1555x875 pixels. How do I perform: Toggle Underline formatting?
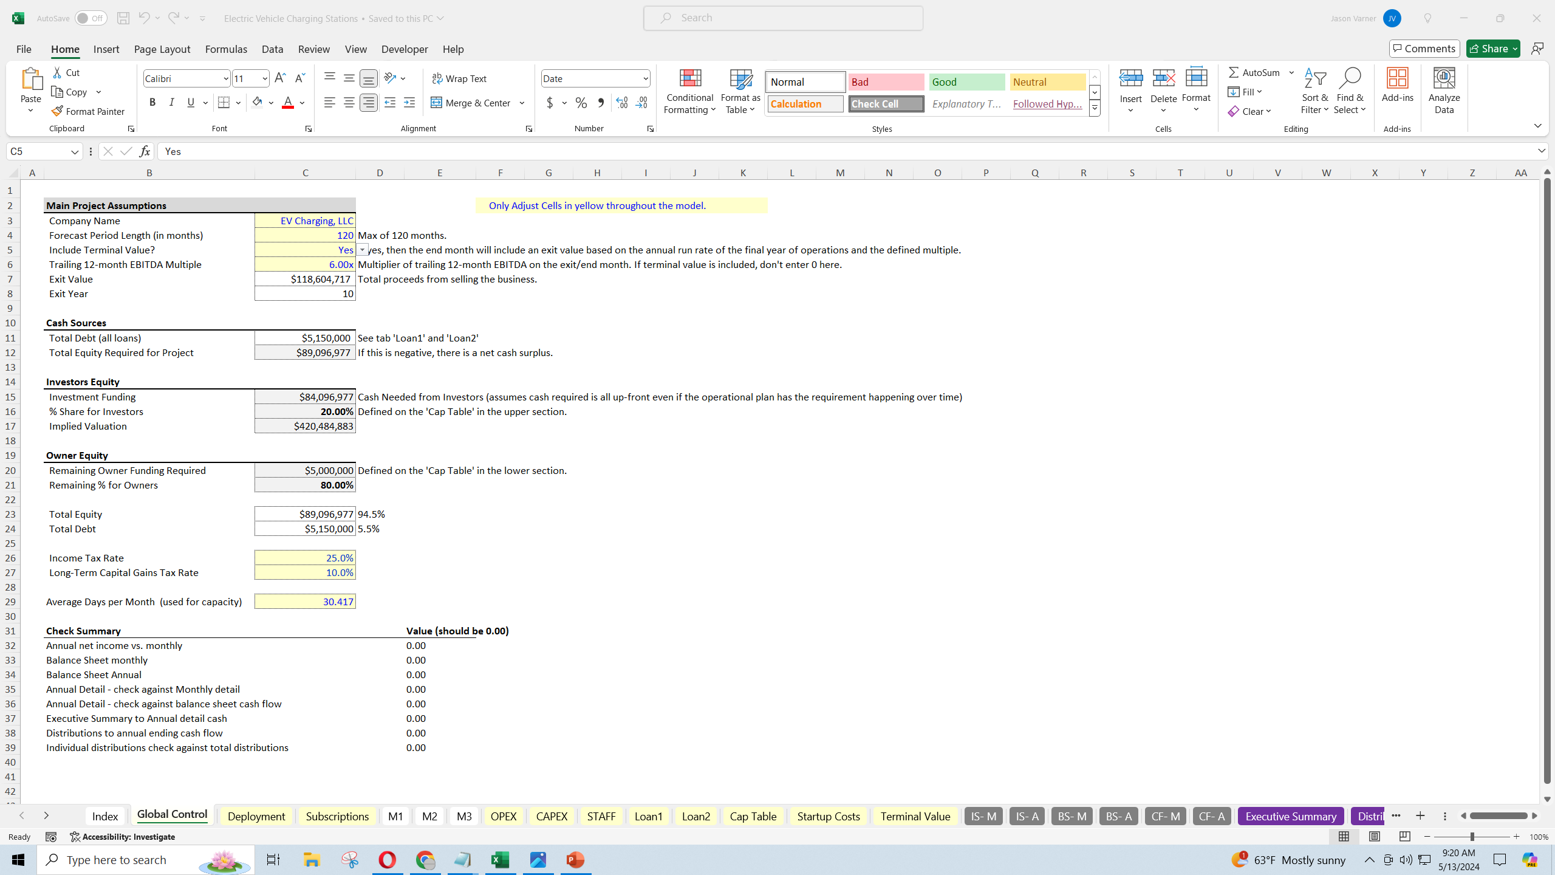191,103
